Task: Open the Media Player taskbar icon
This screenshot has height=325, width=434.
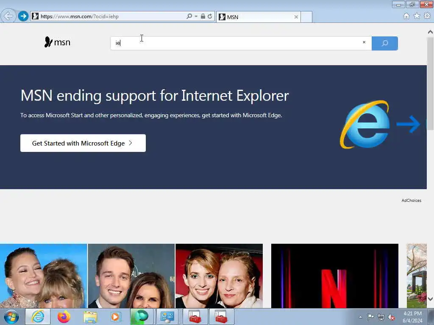Action: (x=115, y=317)
